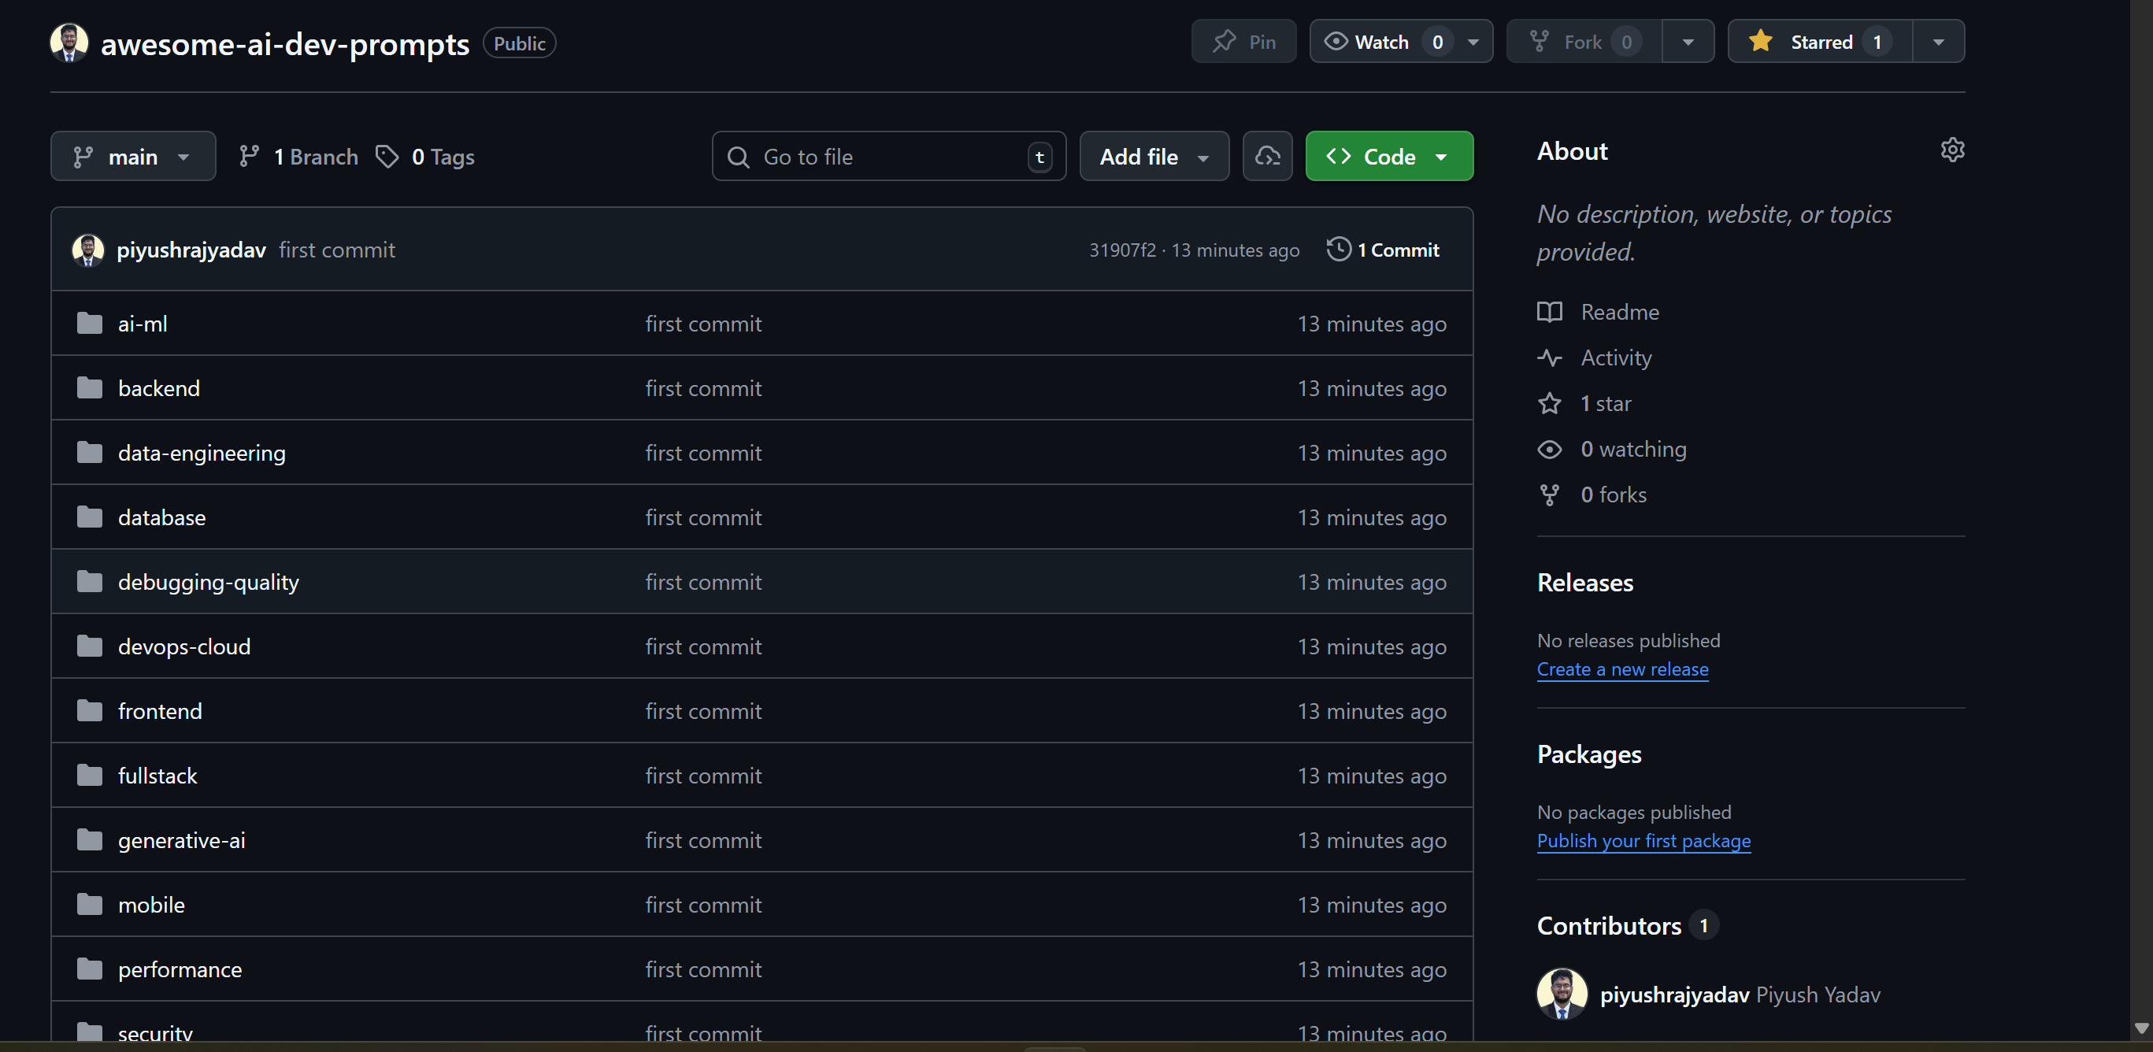Click the cloud upload icon button

1267,156
